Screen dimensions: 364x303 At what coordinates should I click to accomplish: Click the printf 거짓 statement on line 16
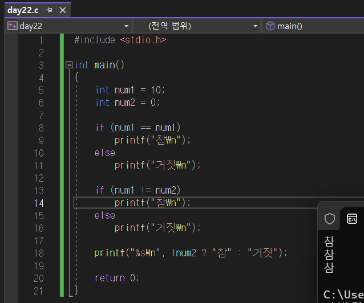[157, 228]
